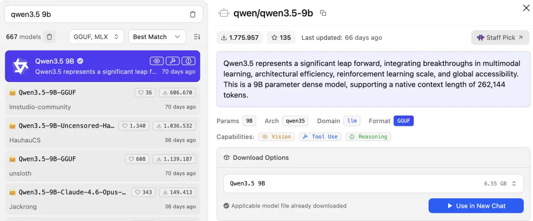Open the unsloth Qwen3.5-9B-GGUF result

tap(103, 166)
